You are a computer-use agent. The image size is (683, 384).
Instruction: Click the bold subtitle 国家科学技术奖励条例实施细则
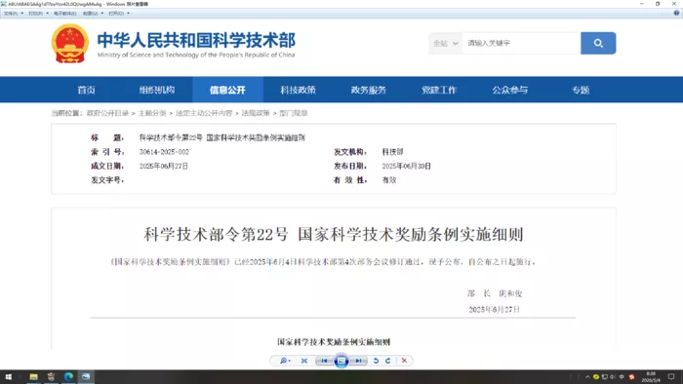click(334, 342)
